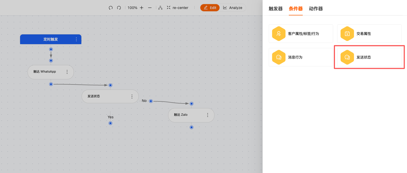Switch to Edit mode
Image resolution: width=407 pixels, height=173 pixels.
[210, 8]
